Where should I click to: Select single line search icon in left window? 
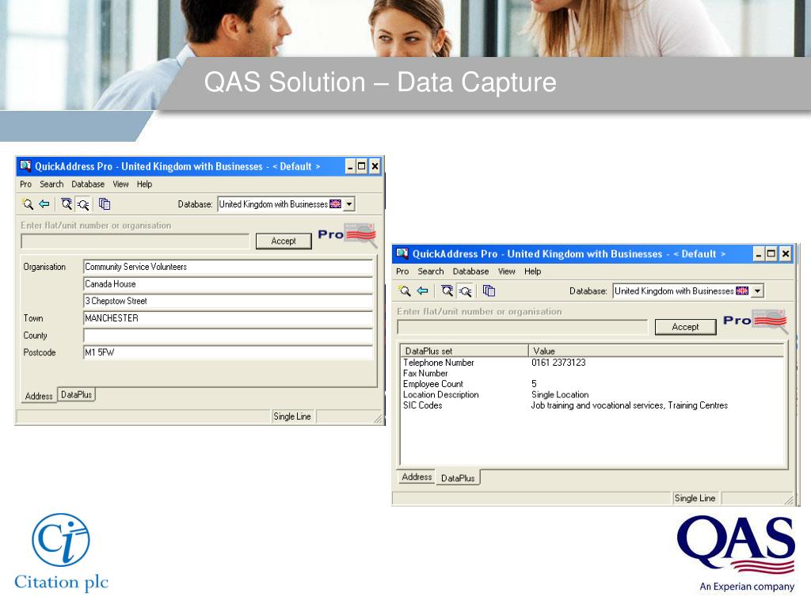pyautogui.click(x=83, y=204)
